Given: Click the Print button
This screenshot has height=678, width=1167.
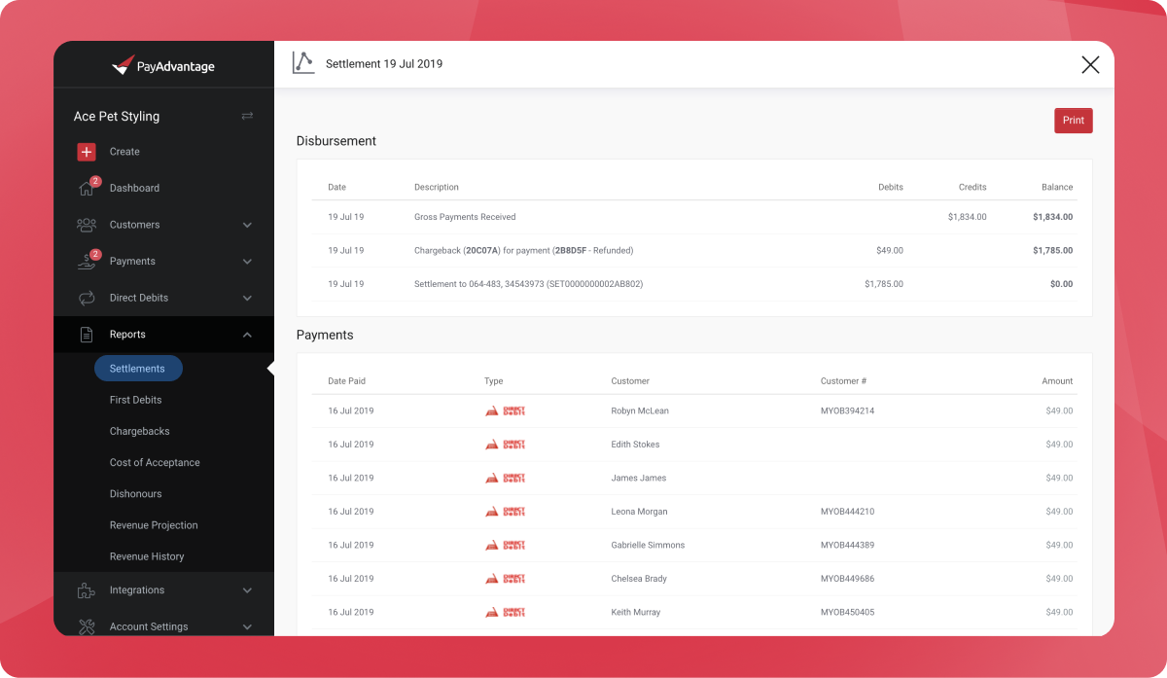Looking at the screenshot, I should point(1074,121).
